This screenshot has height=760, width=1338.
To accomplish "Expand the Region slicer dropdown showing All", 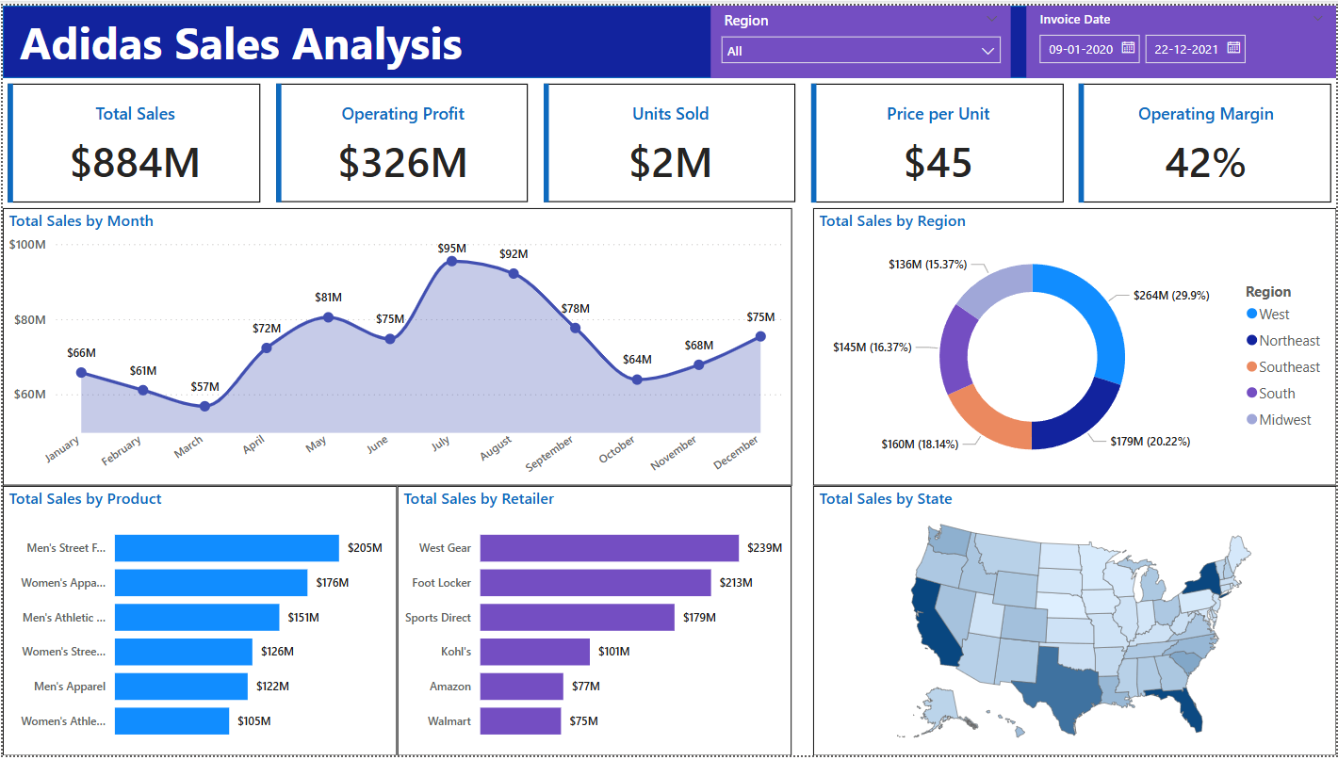I will pyautogui.click(x=860, y=51).
